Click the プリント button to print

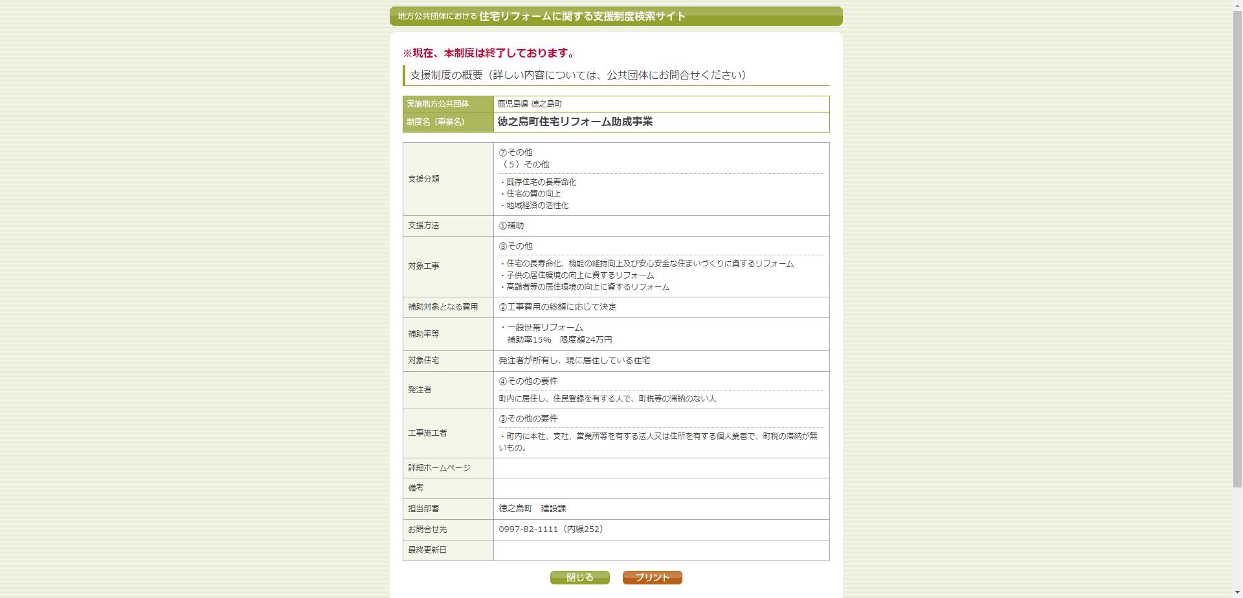click(x=651, y=577)
